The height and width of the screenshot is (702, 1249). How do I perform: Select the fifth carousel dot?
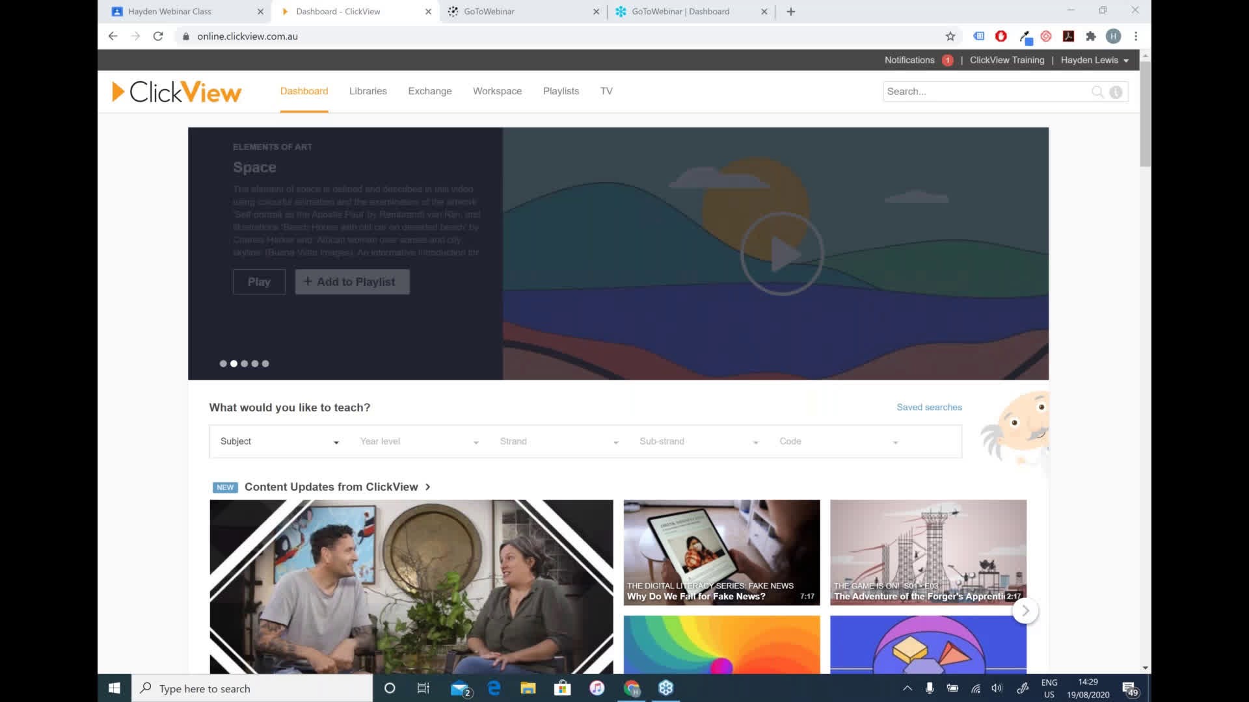tap(265, 363)
